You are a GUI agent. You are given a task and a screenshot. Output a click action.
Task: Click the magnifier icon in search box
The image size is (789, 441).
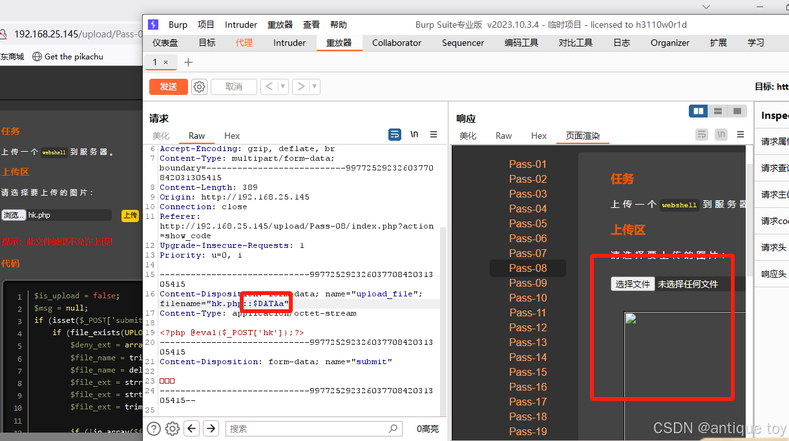coord(393,428)
